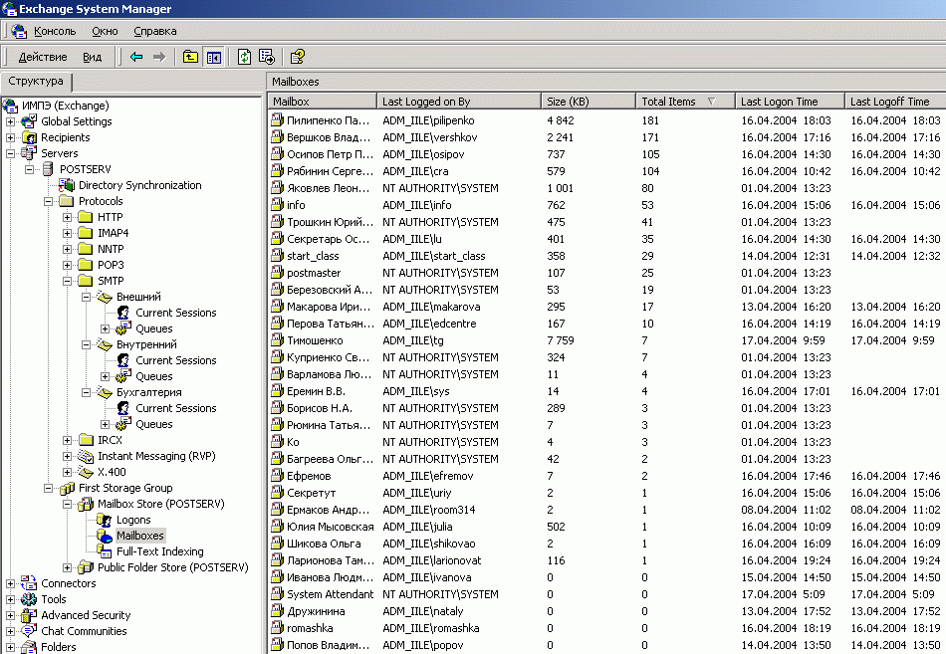Select the NNTP folder in the tree
This screenshot has height=654, width=946.
111,249
